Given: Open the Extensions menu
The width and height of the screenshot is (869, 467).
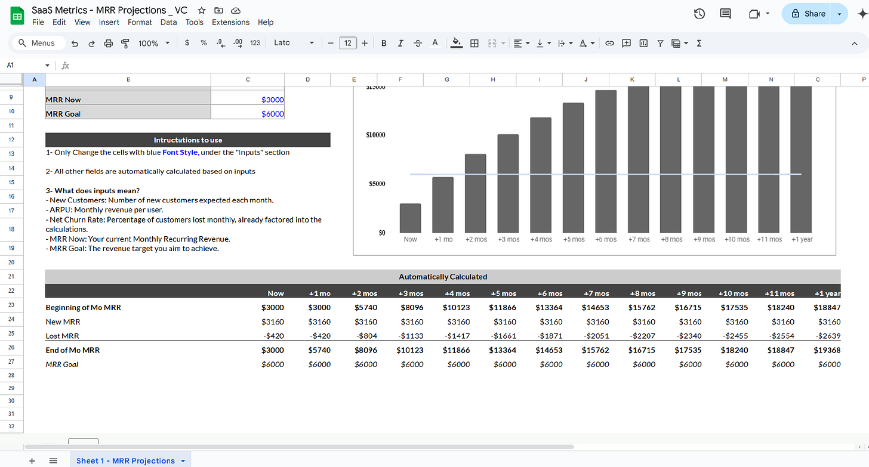Looking at the screenshot, I should tap(230, 22).
